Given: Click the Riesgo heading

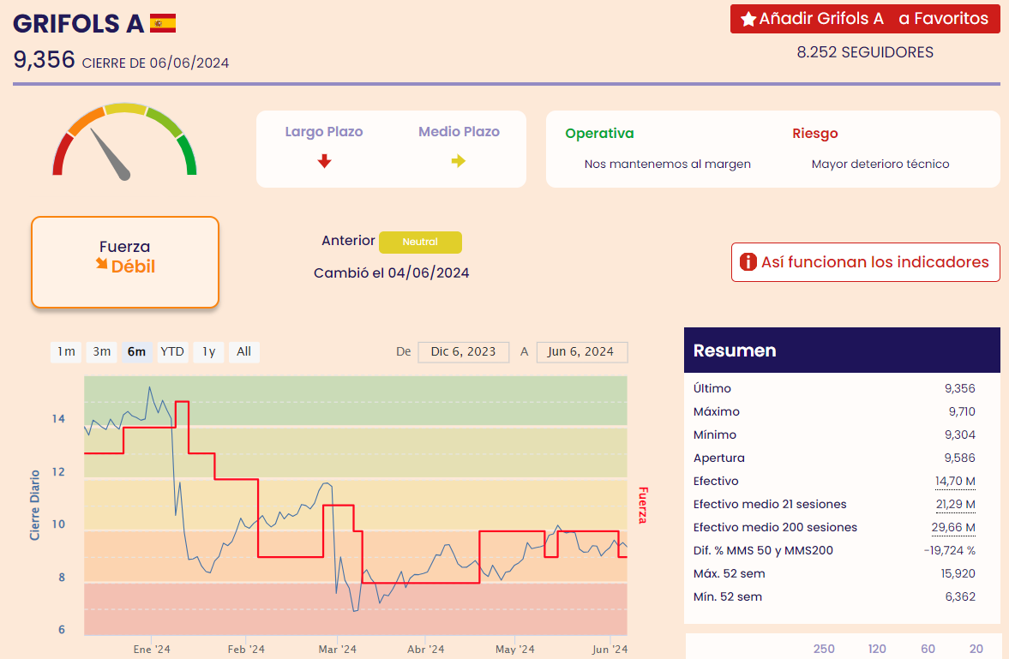Looking at the screenshot, I should [x=814, y=133].
